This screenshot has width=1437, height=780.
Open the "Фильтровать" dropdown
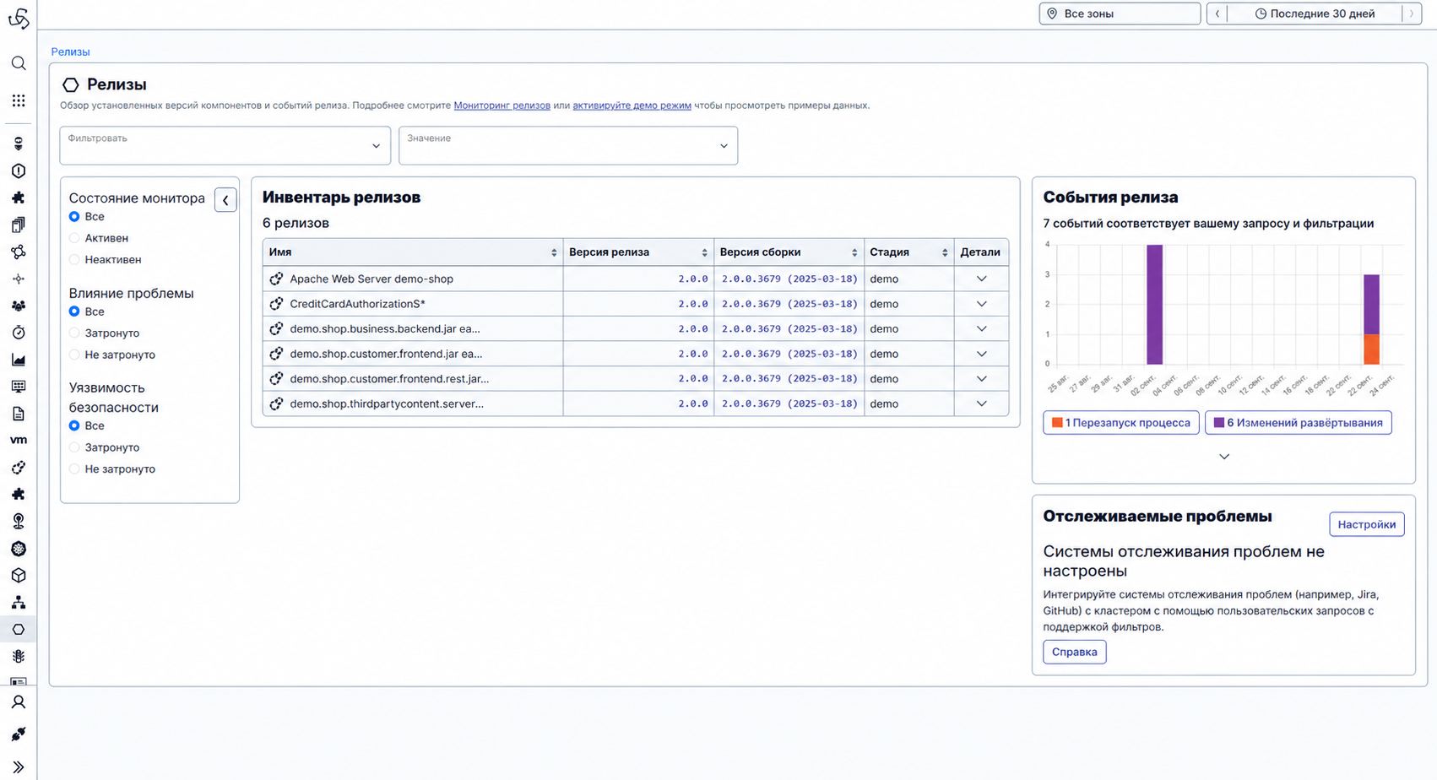coord(225,145)
